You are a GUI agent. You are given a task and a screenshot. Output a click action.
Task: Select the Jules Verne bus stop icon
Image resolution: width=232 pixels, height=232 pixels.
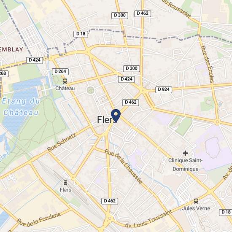[196, 201]
